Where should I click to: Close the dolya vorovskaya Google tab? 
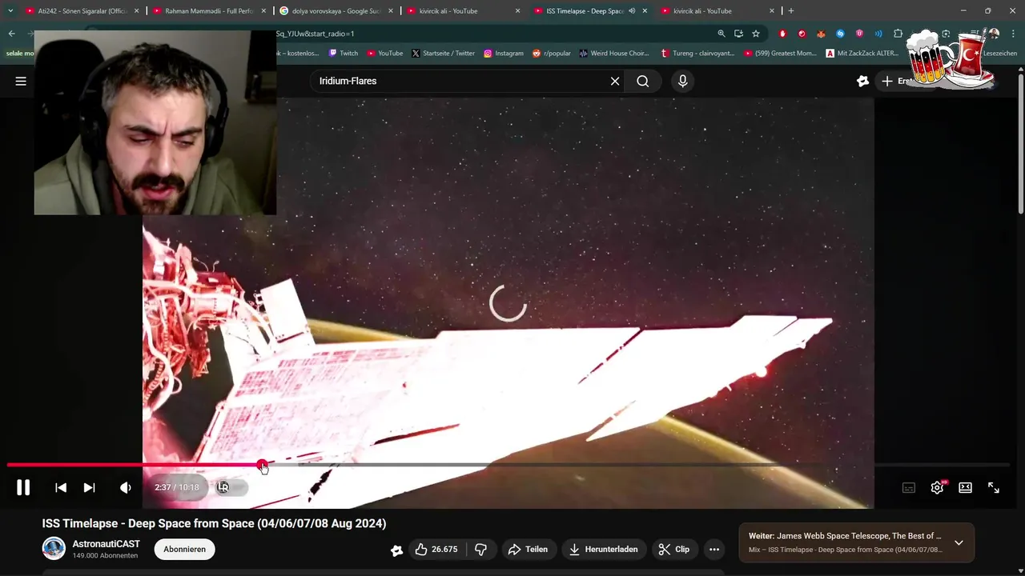point(389,11)
